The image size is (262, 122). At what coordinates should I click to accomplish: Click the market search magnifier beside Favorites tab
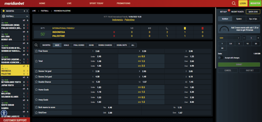click(x=36, y=45)
